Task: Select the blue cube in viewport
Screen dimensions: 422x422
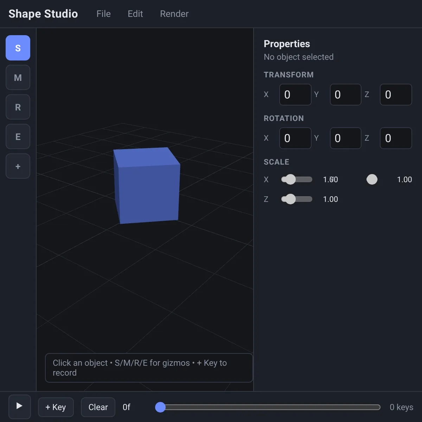Action: click(147, 186)
